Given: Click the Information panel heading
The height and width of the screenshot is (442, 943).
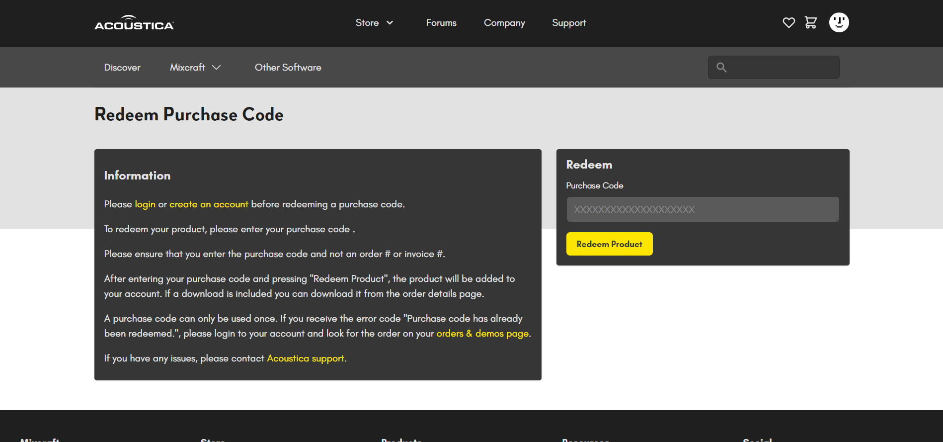Looking at the screenshot, I should (x=137, y=176).
